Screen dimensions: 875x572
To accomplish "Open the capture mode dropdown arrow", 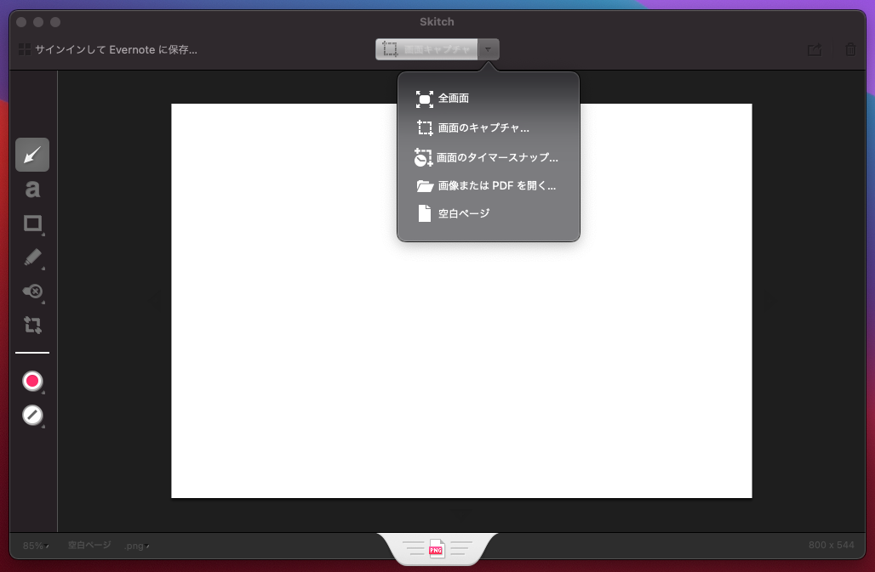I will (489, 48).
